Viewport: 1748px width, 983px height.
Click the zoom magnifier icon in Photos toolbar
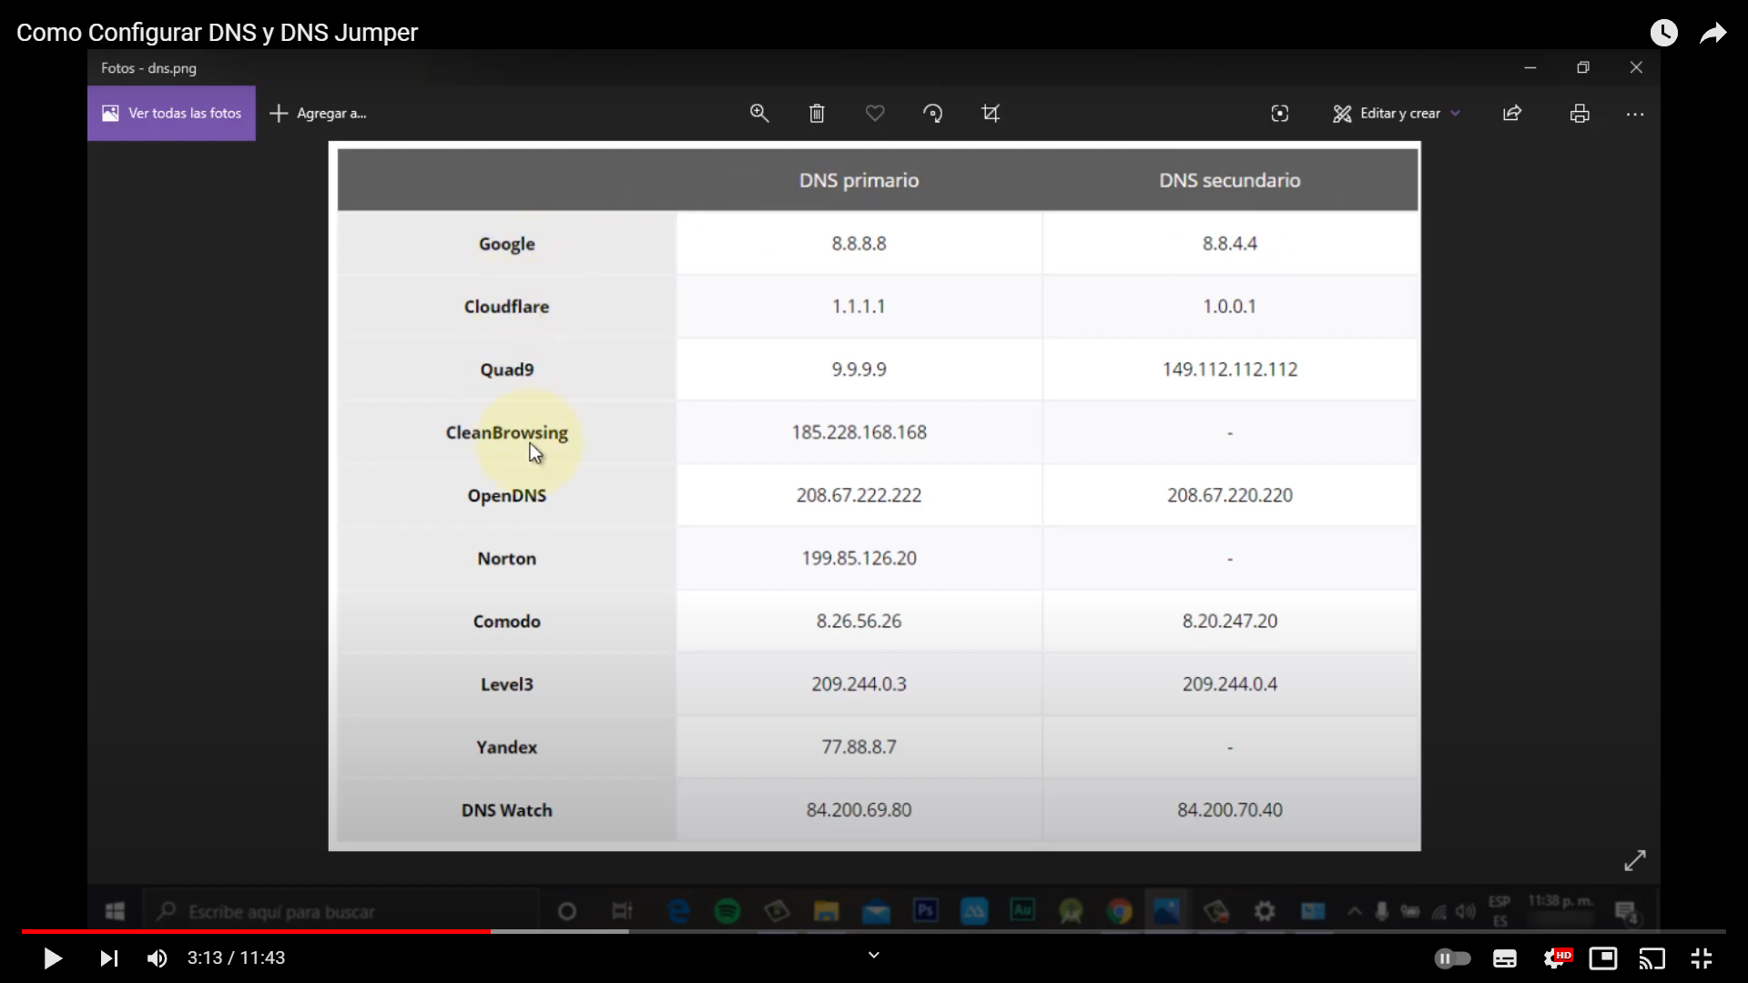tap(759, 113)
